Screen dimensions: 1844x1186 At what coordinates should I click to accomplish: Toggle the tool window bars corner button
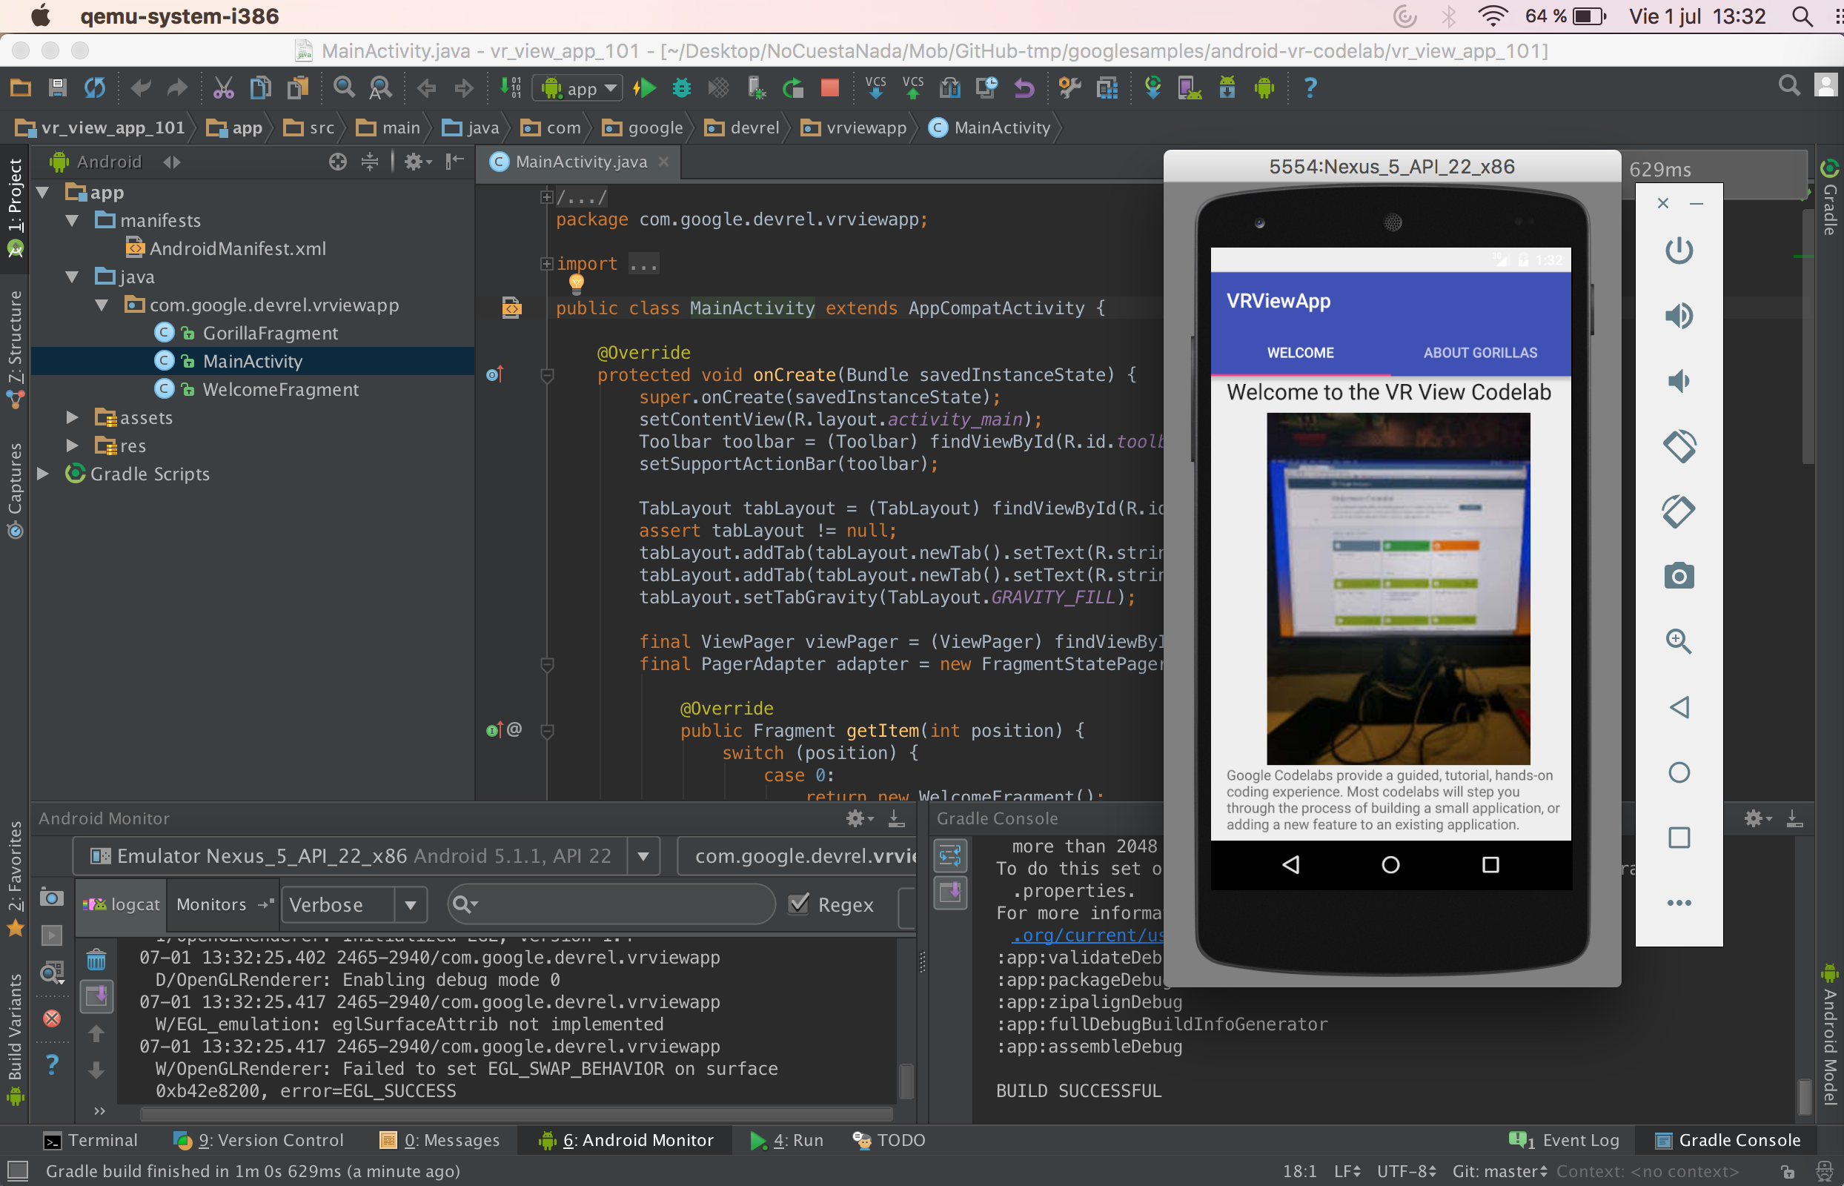pyautogui.click(x=17, y=1171)
